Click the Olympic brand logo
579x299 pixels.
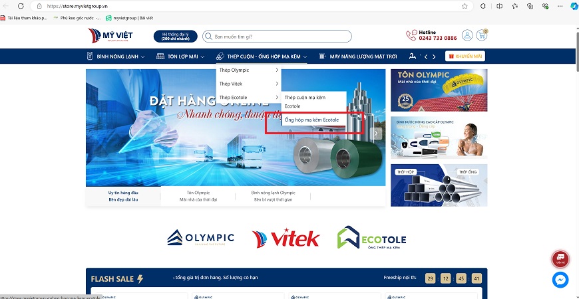200,238
